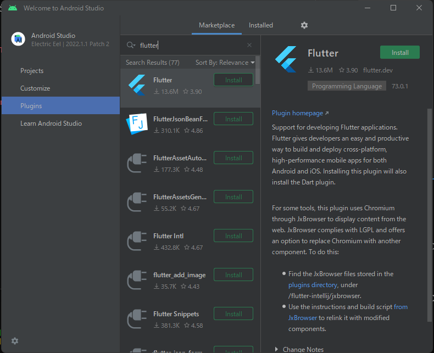Click the search results list scrollbar
The width and height of the screenshot is (434, 353).
[x=258, y=70]
